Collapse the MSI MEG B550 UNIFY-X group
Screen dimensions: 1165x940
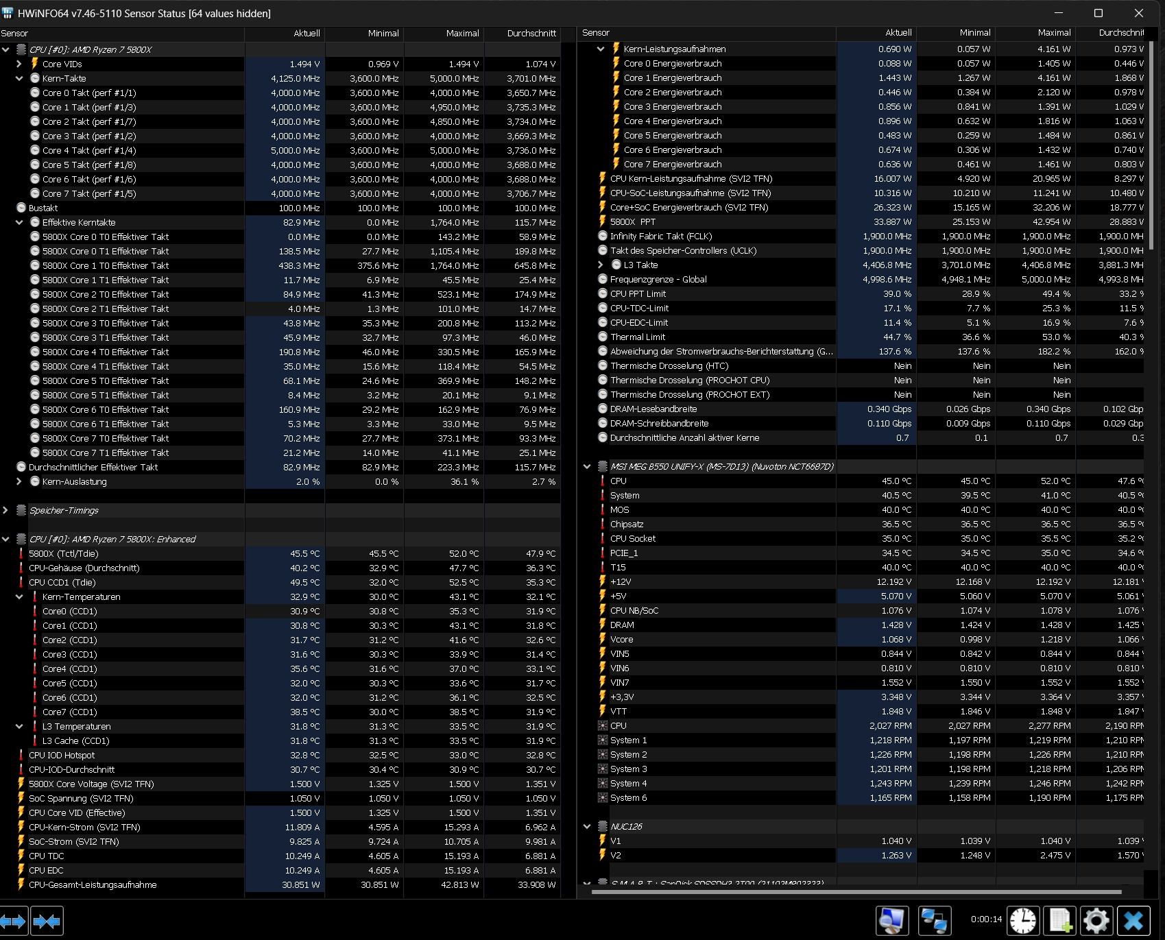(x=587, y=466)
